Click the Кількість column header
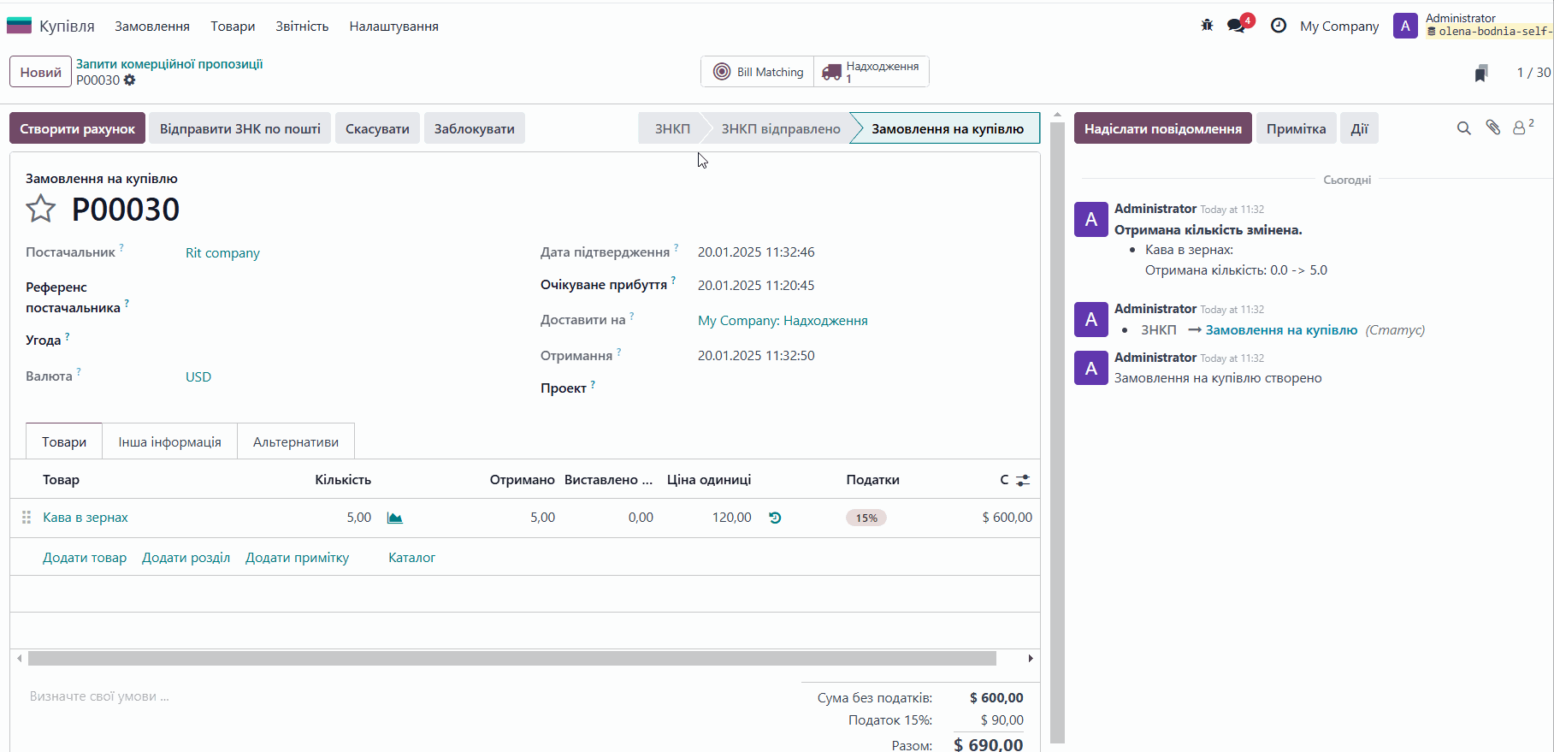The height and width of the screenshot is (752, 1554). click(343, 480)
